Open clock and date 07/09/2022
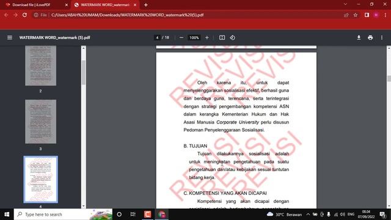This screenshot has width=391, height=220. pyautogui.click(x=366, y=215)
